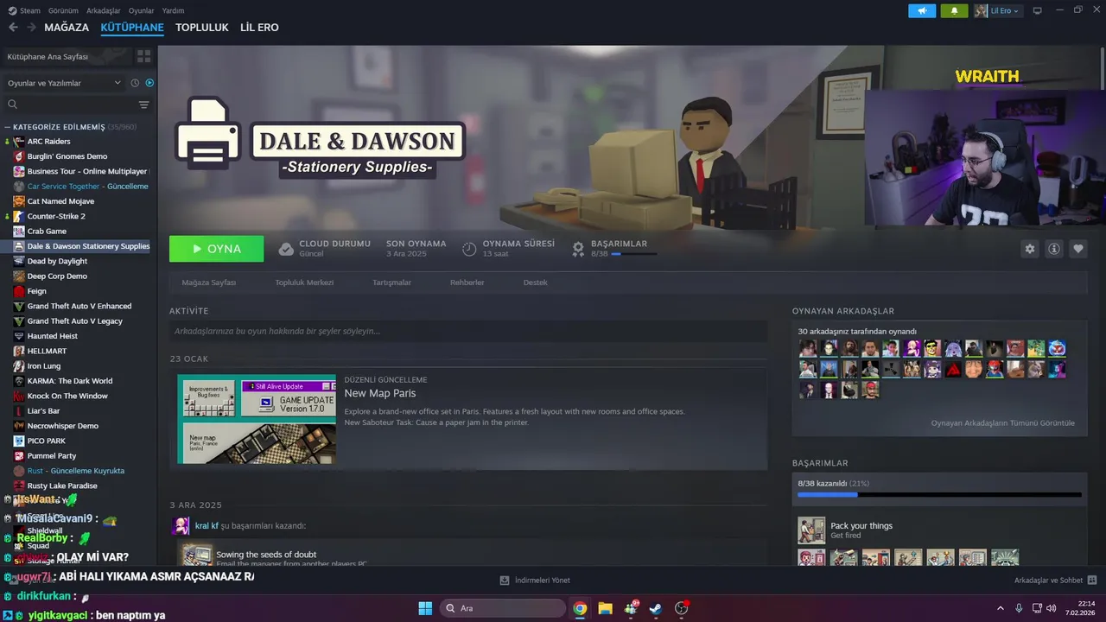This screenshot has height=622, width=1106.
Task: Show hidden system tray icons
Action: coord(1001,608)
